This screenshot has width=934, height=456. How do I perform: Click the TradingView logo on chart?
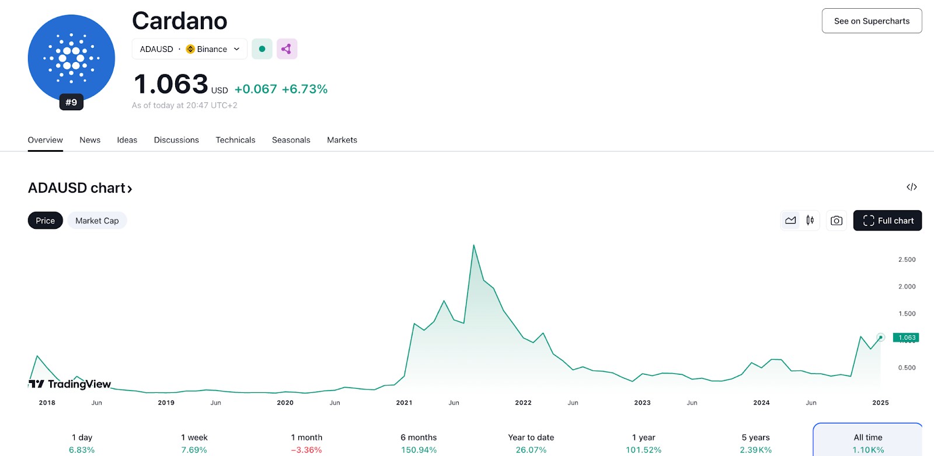point(70,384)
